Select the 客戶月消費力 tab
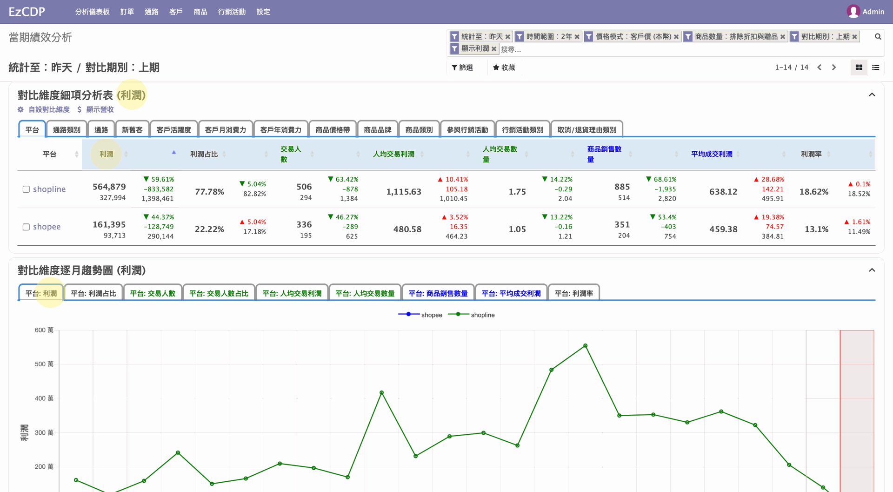The width and height of the screenshot is (893, 492). (226, 129)
